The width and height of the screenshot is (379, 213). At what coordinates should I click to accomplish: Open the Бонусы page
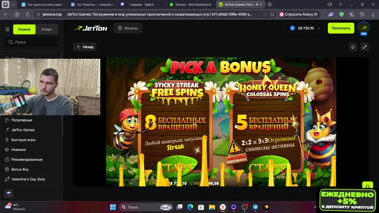click(128, 28)
